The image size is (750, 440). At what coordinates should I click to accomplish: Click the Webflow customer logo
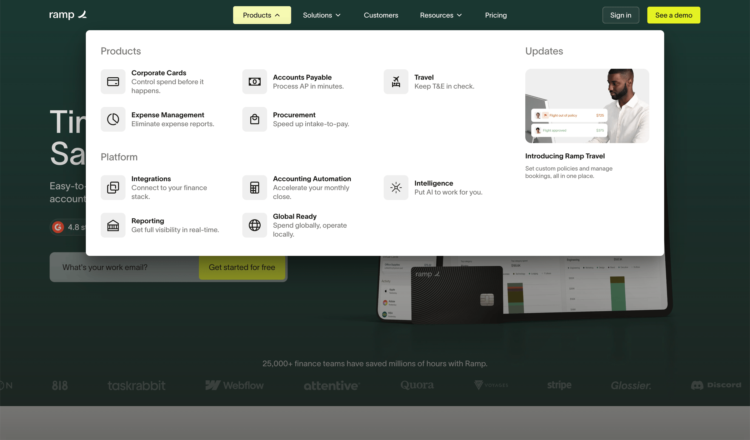coord(234,385)
